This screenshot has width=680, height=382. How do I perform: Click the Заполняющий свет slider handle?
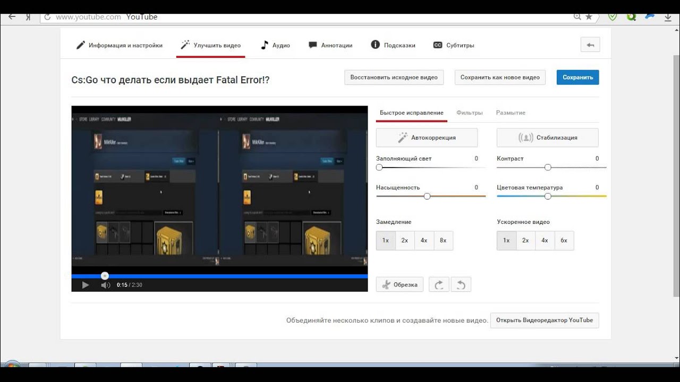tap(379, 167)
